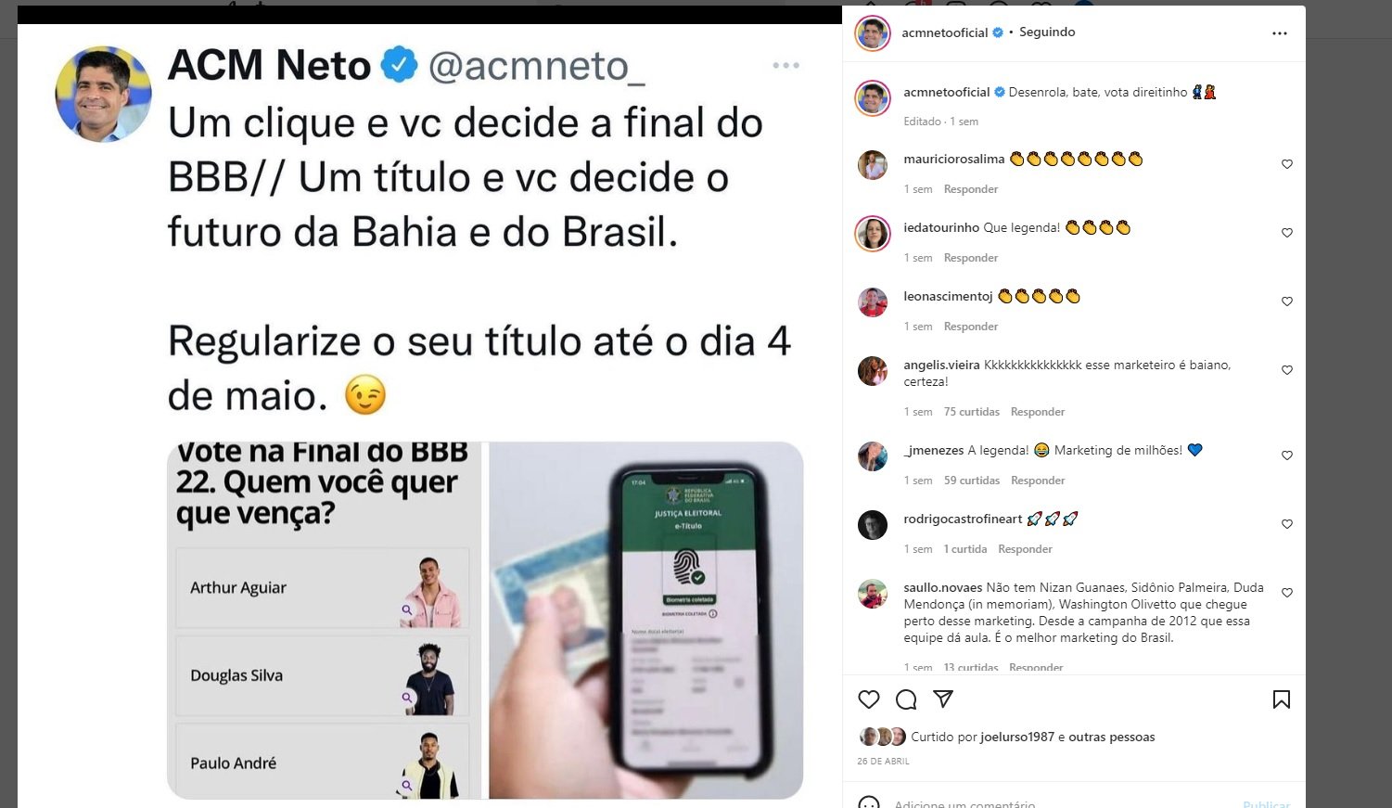Like _jmenezes comment heart

tap(1287, 455)
